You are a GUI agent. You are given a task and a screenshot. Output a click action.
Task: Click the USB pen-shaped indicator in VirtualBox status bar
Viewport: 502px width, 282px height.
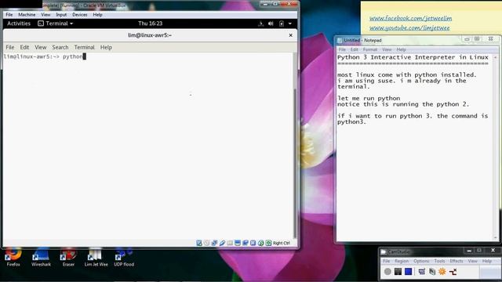[222, 243]
